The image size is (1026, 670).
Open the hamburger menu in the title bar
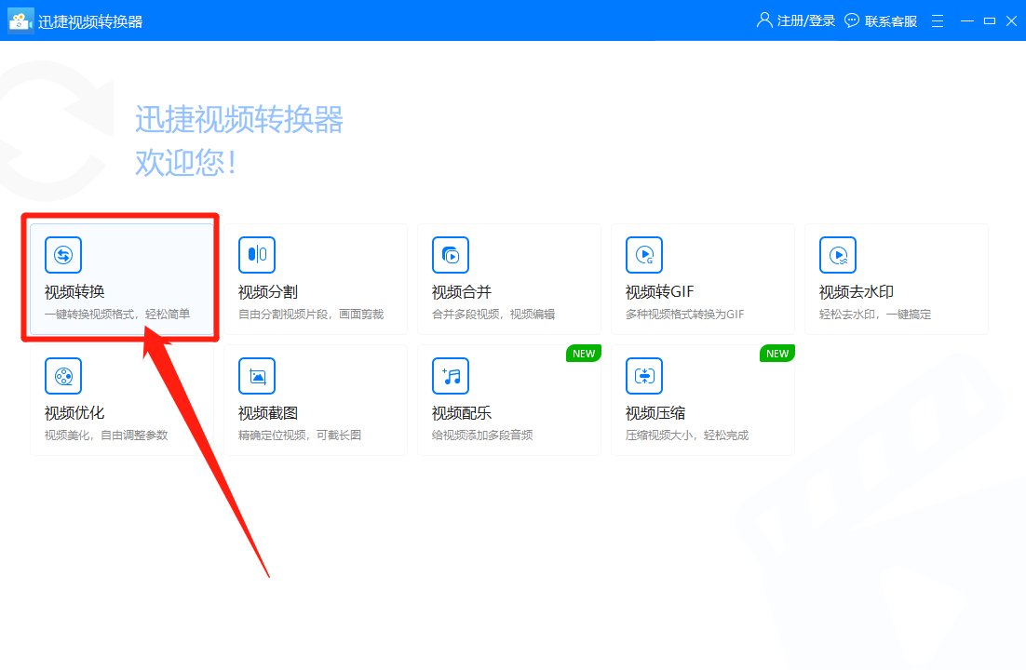point(937,20)
